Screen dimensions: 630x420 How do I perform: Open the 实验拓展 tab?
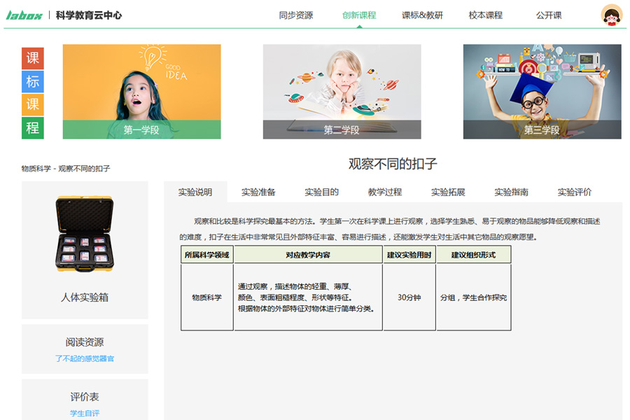tap(448, 192)
